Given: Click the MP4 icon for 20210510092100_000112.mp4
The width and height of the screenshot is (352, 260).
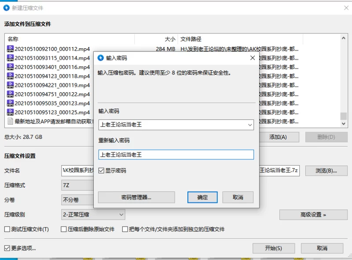Looking at the screenshot, I should [x=10, y=49].
